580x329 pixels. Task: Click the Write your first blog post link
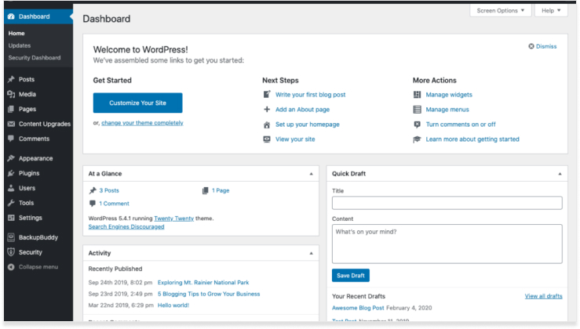[310, 95]
